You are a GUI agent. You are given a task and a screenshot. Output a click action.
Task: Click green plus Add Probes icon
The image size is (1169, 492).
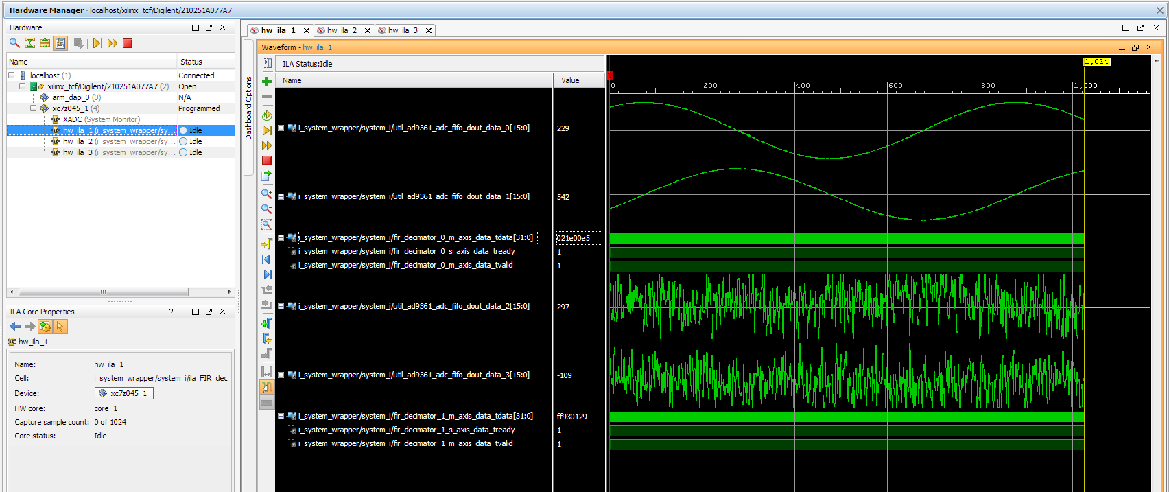click(x=267, y=82)
